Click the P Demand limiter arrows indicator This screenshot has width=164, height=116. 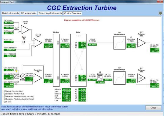(58, 78)
